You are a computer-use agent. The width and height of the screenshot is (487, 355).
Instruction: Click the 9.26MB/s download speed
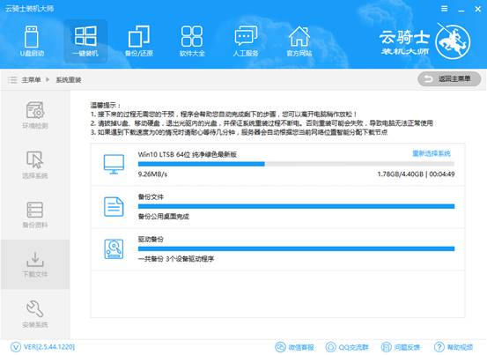click(152, 174)
